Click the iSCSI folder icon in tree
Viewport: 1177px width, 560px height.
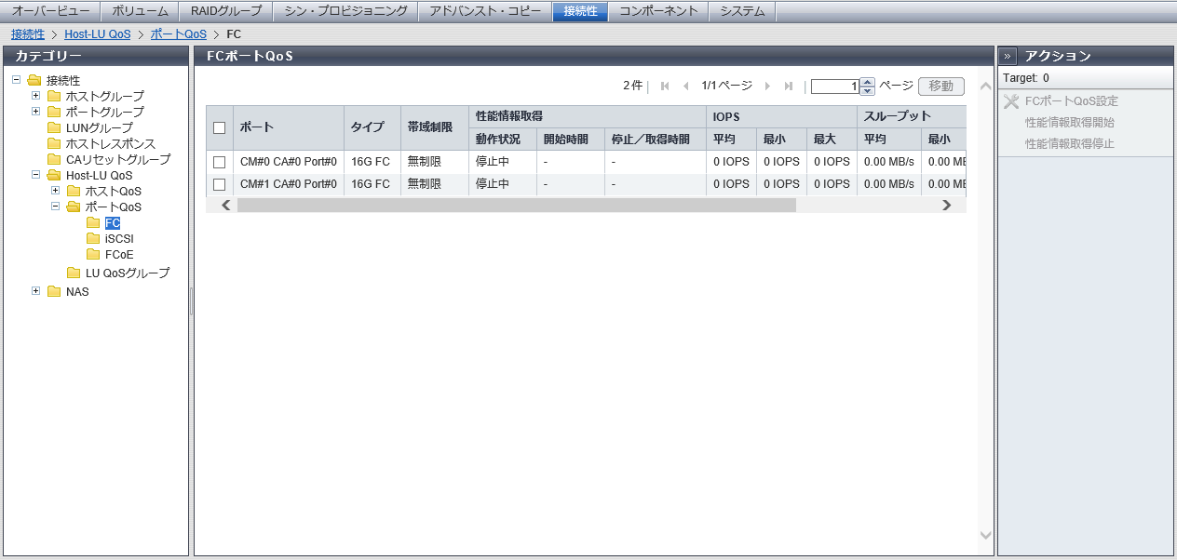[x=93, y=239]
